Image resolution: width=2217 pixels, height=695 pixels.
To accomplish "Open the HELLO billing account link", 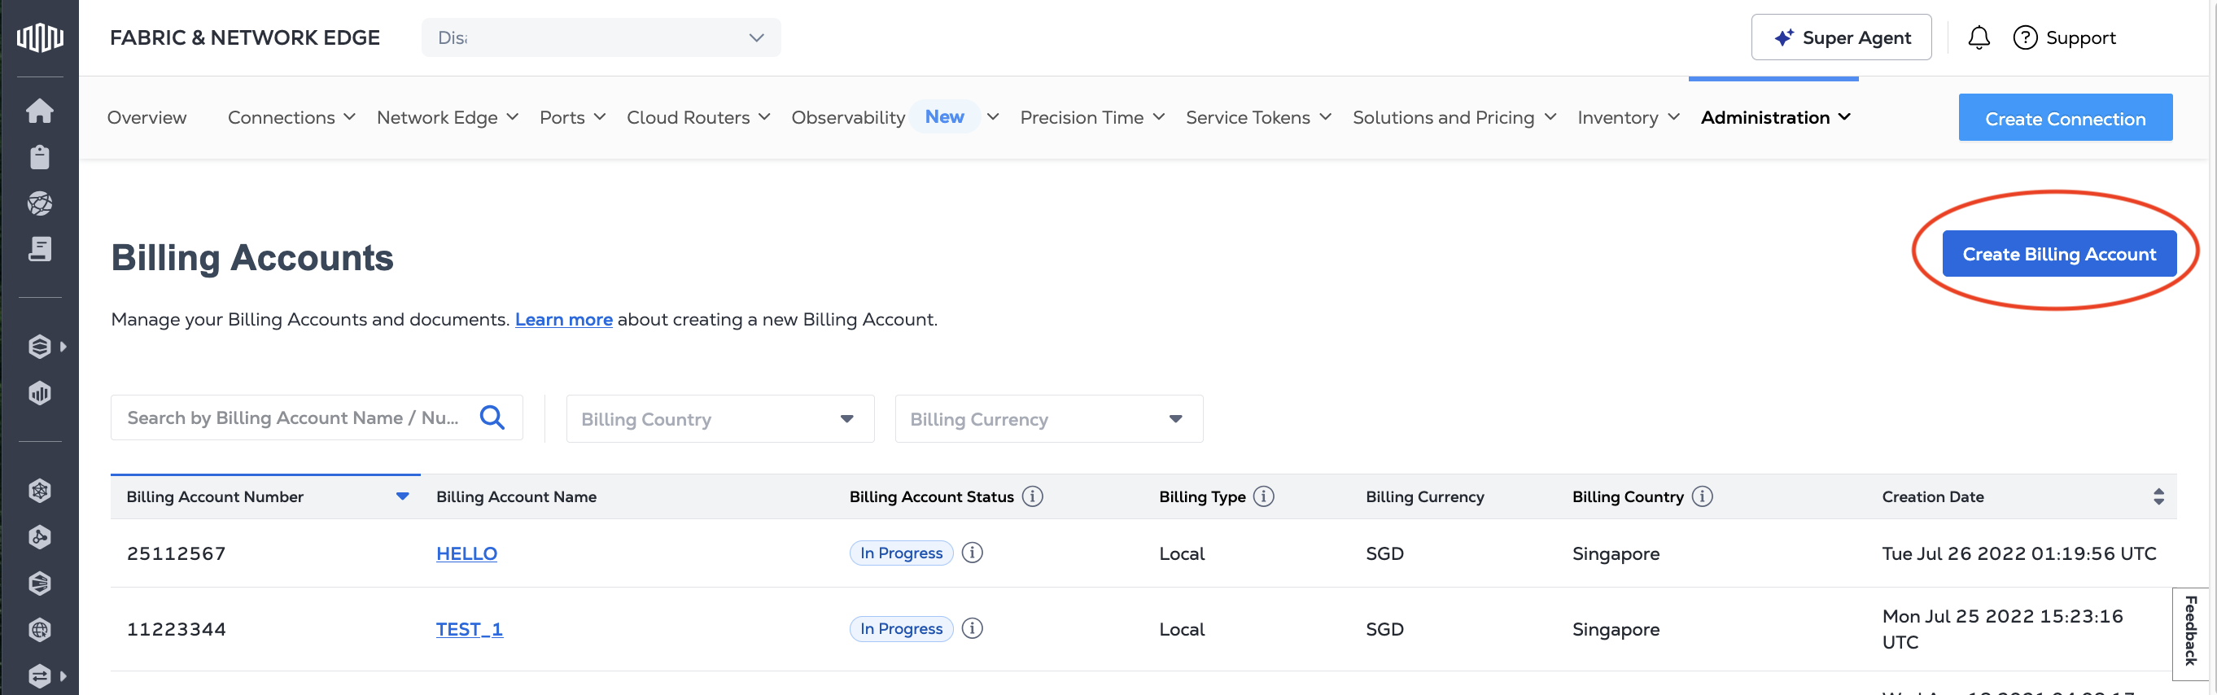I will 466,554.
